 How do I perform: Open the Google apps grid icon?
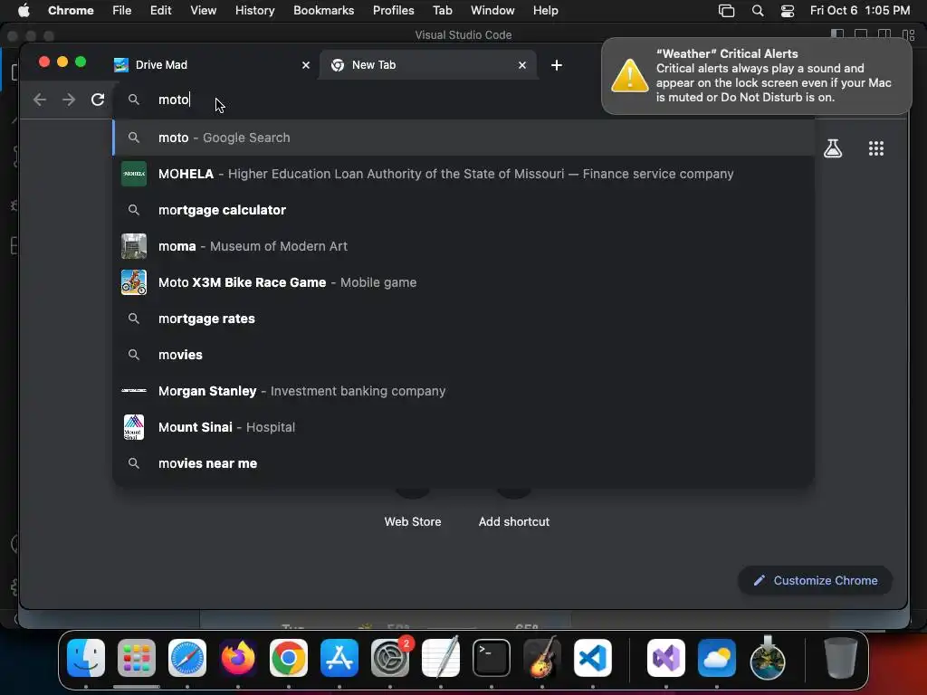(x=876, y=148)
